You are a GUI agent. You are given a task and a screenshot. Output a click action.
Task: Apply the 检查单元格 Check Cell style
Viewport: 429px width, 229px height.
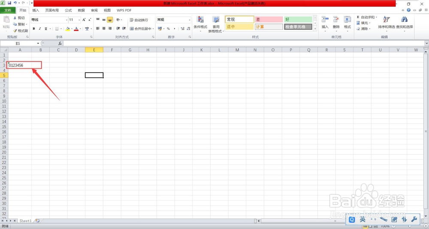pyautogui.click(x=298, y=27)
